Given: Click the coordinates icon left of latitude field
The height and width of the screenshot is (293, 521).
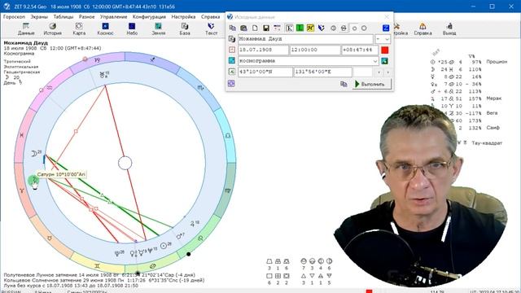Looking at the screenshot, I should click(232, 72).
